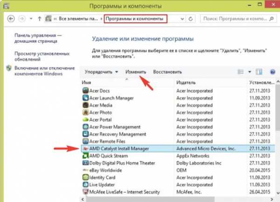Refresh the programs list

[x=191, y=19]
